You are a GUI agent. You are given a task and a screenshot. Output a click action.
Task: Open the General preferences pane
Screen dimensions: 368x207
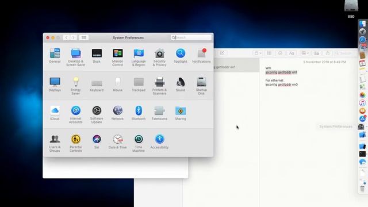pos(55,56)
